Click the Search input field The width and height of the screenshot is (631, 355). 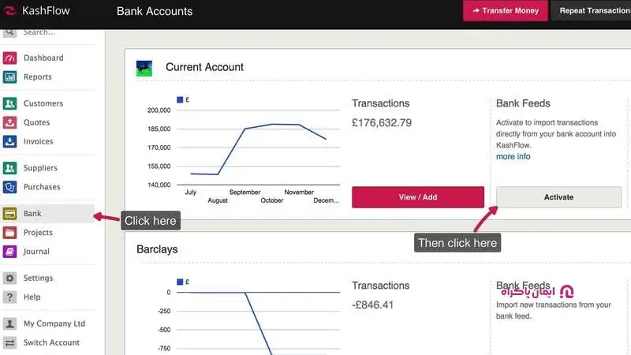(55, 32)
